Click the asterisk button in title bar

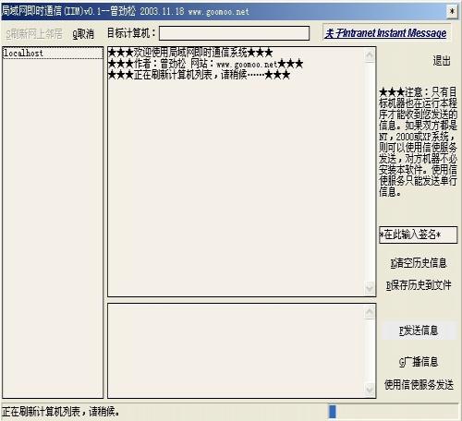(x=452, y=12)
